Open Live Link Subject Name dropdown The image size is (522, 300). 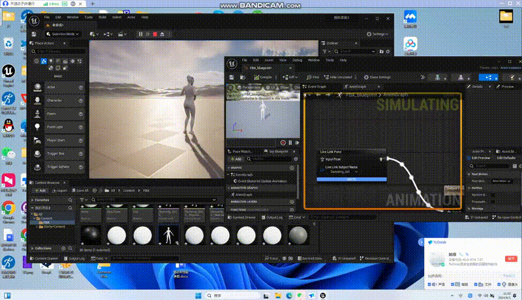(x=344, y=172)
